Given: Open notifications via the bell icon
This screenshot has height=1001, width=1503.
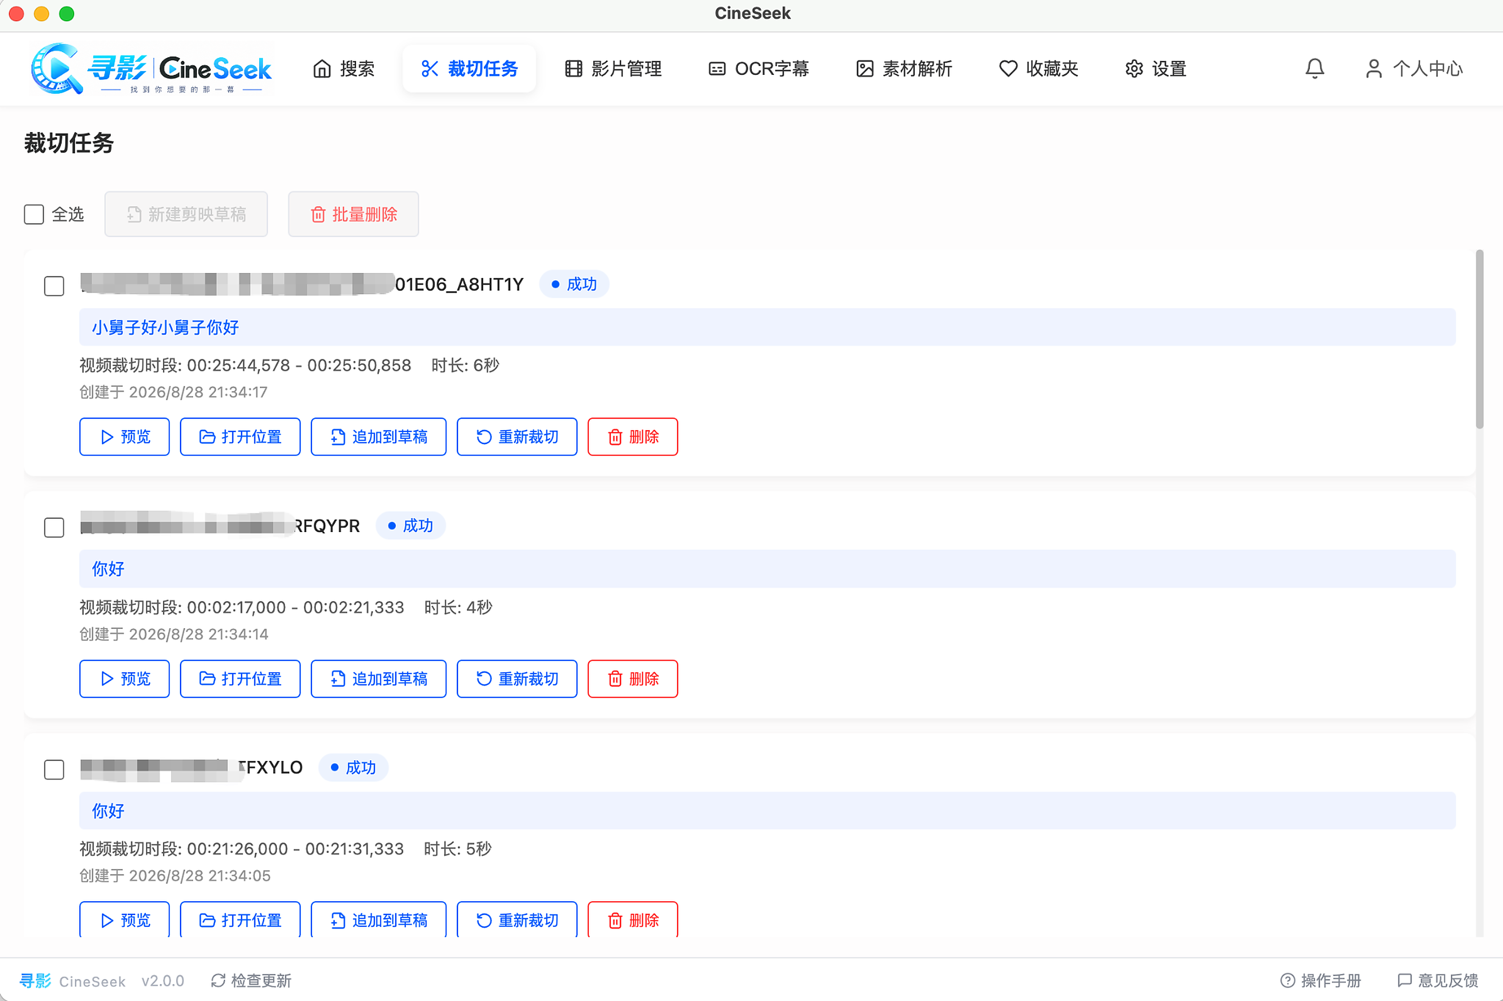Looking at the screenshot, I should click(x=1314, y=68).
